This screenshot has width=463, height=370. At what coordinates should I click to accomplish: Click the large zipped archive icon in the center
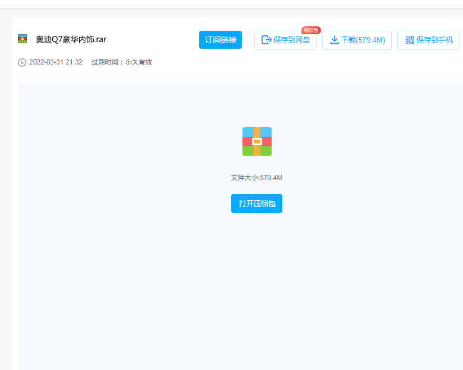256,142
